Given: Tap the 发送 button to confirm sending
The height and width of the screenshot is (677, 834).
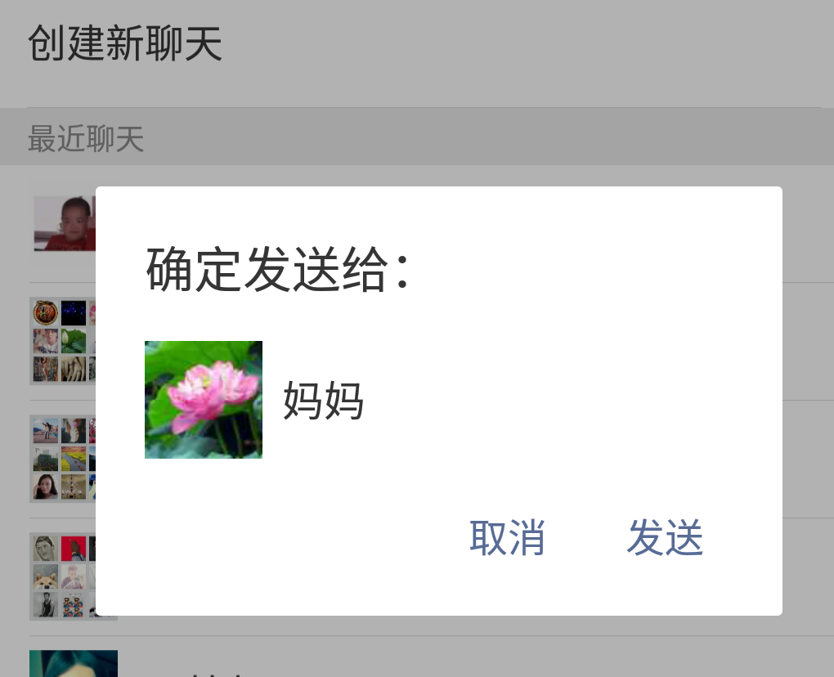Looking at the screenshot, I should point(665,538).
